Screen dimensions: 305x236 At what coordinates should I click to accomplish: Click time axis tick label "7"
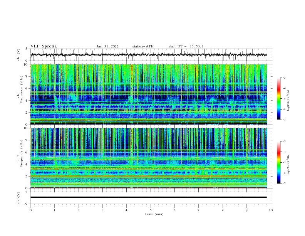point(199,210)
